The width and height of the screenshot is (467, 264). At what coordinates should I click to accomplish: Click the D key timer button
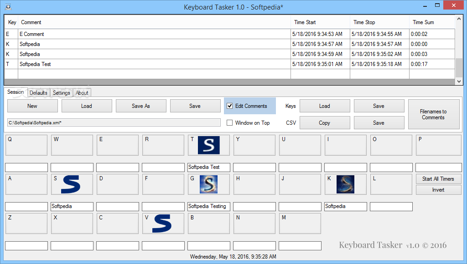[118, 184]
